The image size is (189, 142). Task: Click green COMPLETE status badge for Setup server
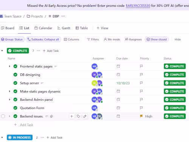[175, 83]
